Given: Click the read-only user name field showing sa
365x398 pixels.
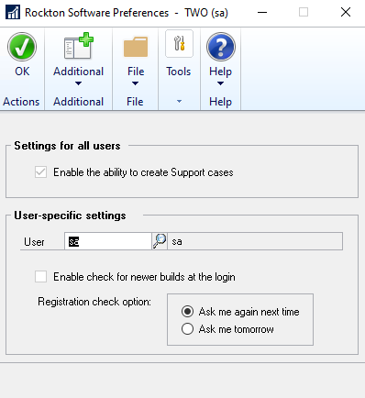Looking at the screenshot, I should click(x=255, y=241).
